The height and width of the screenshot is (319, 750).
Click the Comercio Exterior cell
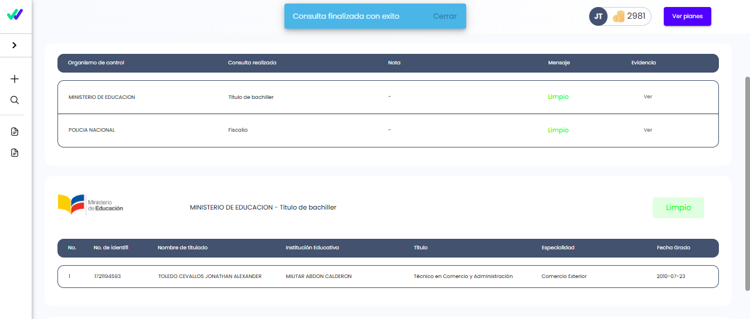tap(564, 276)
